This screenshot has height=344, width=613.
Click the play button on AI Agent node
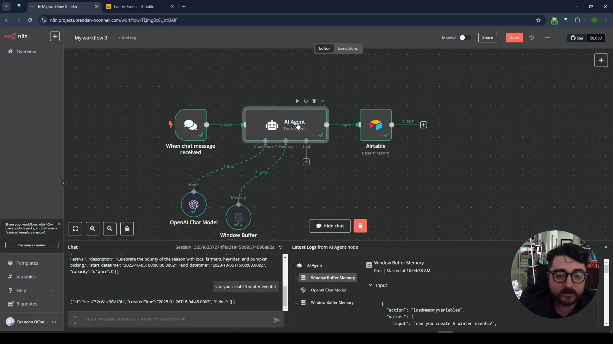pos(297,101)
